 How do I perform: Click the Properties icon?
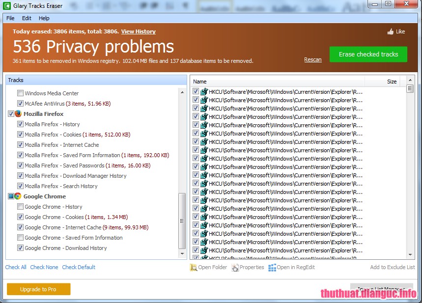click(x=235, y=268)
